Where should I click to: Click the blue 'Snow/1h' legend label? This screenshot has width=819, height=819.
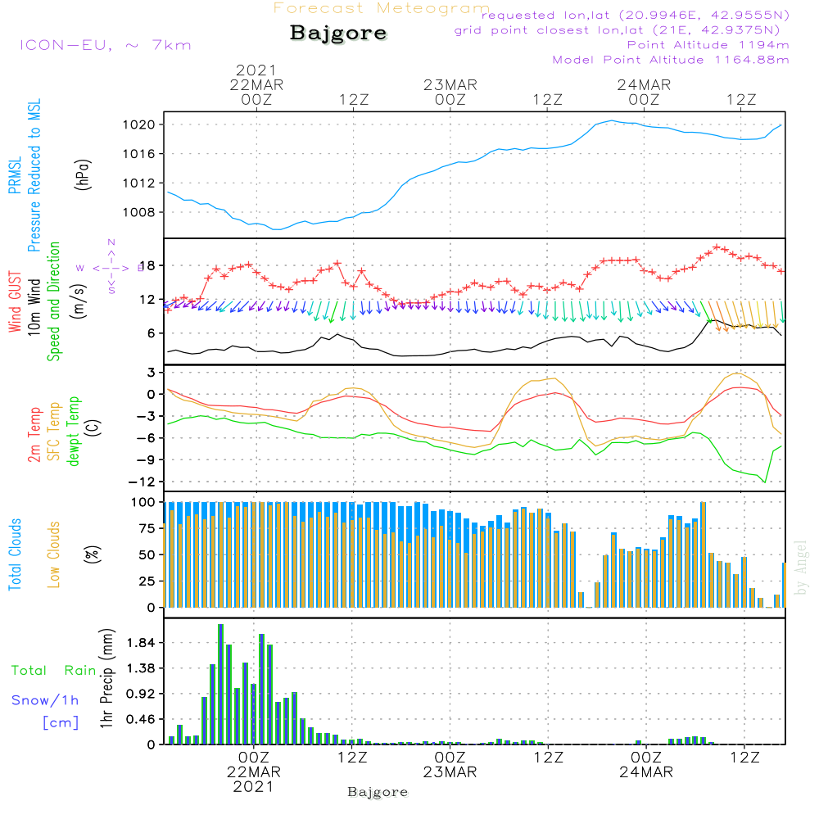coord(45,700)
